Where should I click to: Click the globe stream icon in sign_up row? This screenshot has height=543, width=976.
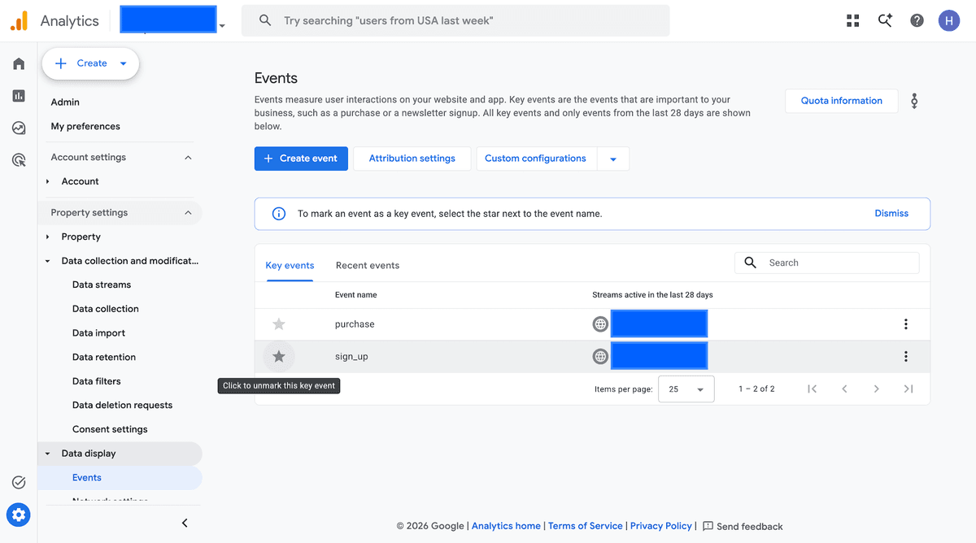600,356
